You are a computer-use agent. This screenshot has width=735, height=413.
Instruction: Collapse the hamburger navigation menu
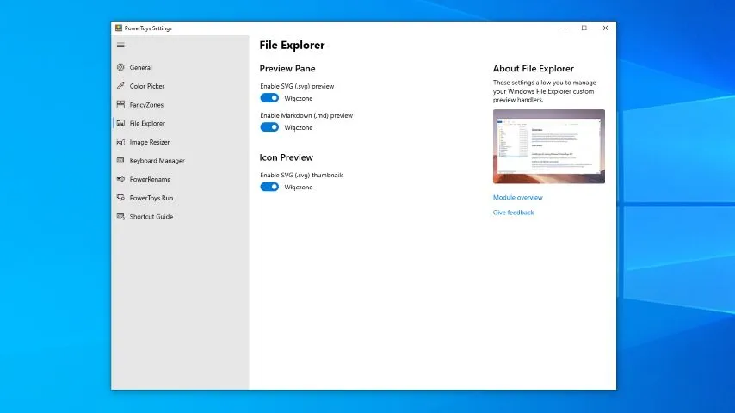coord(120,46)
